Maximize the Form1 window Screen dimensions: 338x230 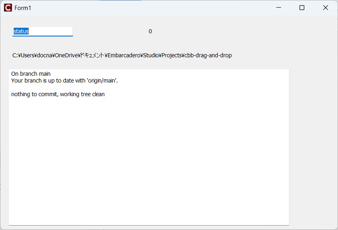(x=302, y=8)
